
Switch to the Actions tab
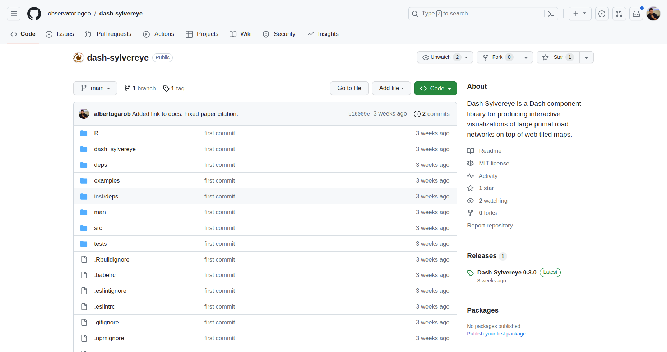[x=159, y=34]
